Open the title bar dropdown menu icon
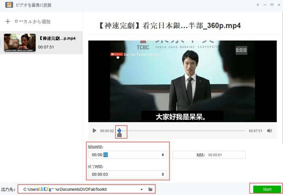The width and height of the screenshot is (283, 195). tap(258, 5)
